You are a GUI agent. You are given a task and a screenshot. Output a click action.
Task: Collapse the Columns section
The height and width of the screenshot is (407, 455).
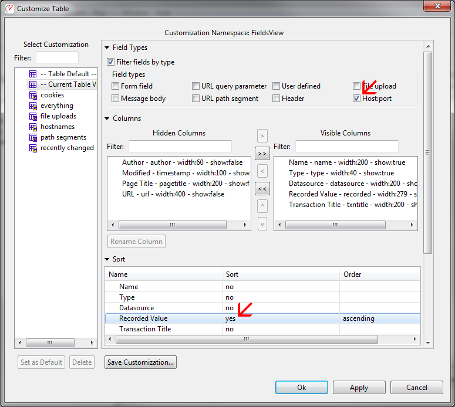click(107, 118)
